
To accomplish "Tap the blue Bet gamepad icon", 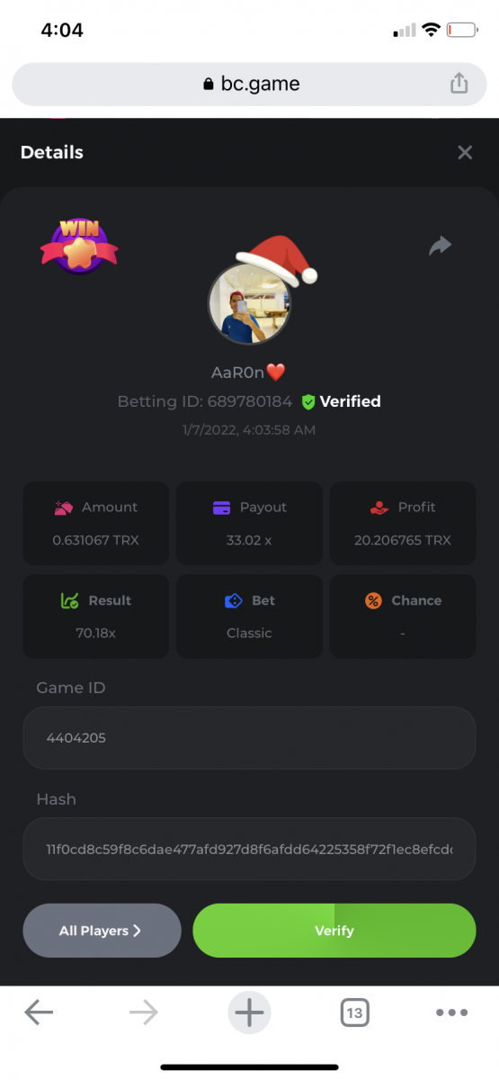I will (233, 600).
